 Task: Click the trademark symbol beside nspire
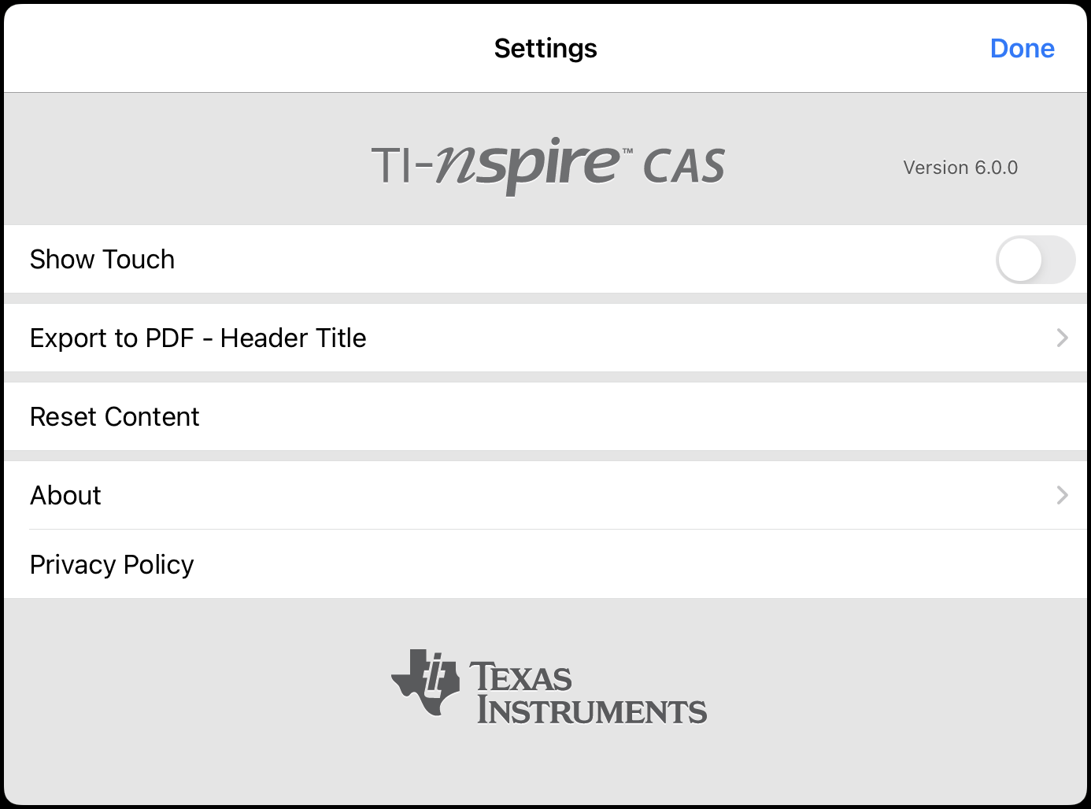point(628,150)
